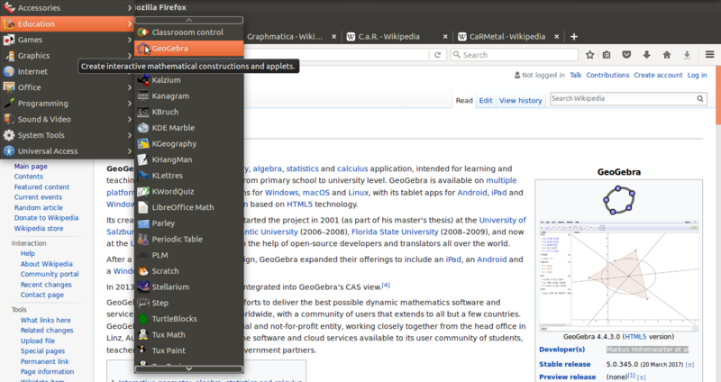Select the View history tab

click(521, 100)
